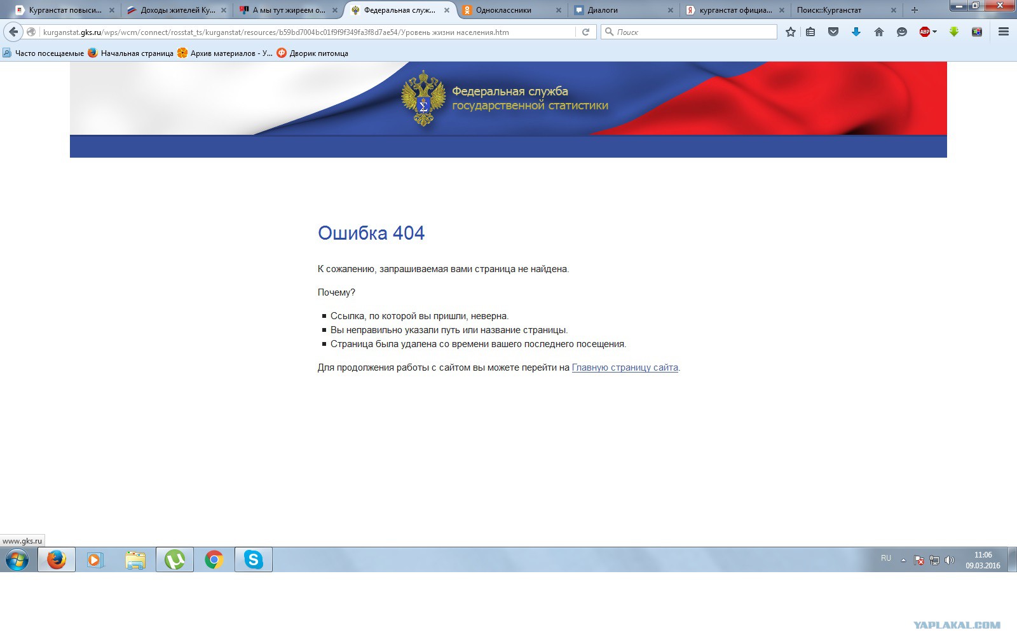This screenshot has height=644, width=1017.
Task: Open Архив материалов bookmark
Action: (x=225, y=53)
